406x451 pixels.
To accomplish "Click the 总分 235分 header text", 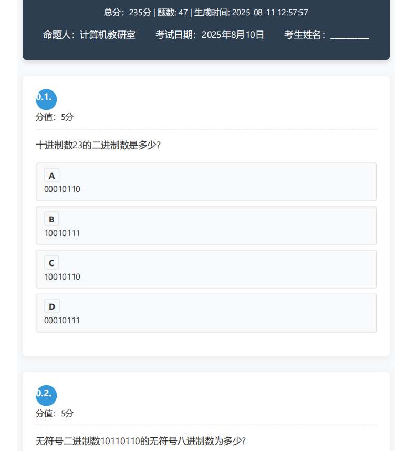I will 127,12.
